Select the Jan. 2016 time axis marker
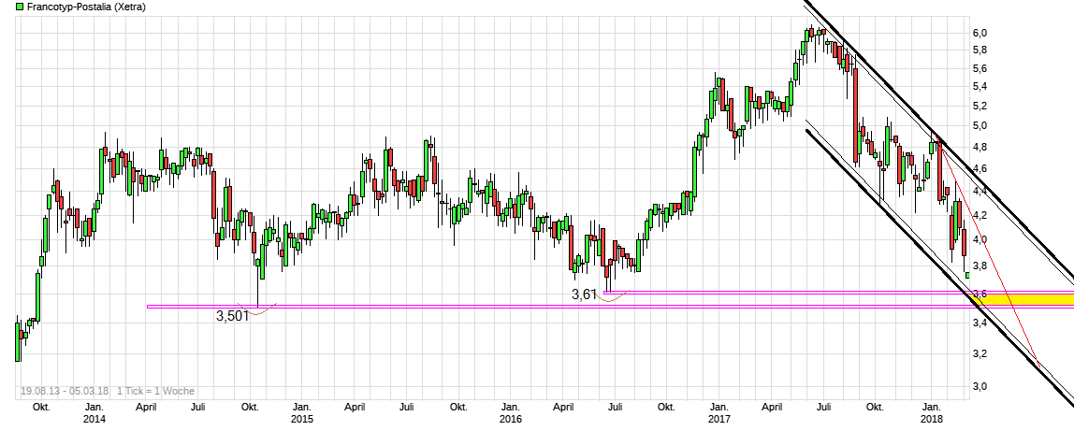This screenshot has height=431, width=1074. click(x=510, y=414)
